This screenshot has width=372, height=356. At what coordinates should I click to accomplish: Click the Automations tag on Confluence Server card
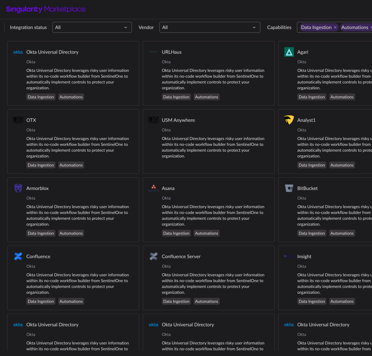coord(207,301)
